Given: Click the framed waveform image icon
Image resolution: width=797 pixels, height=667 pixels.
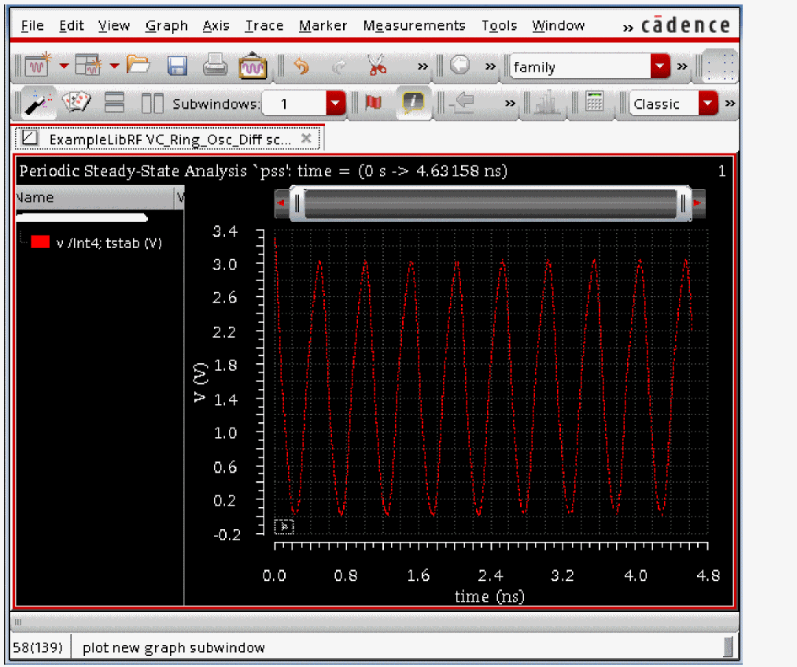Looking at the screenshot, I should [x=253, y=67].
